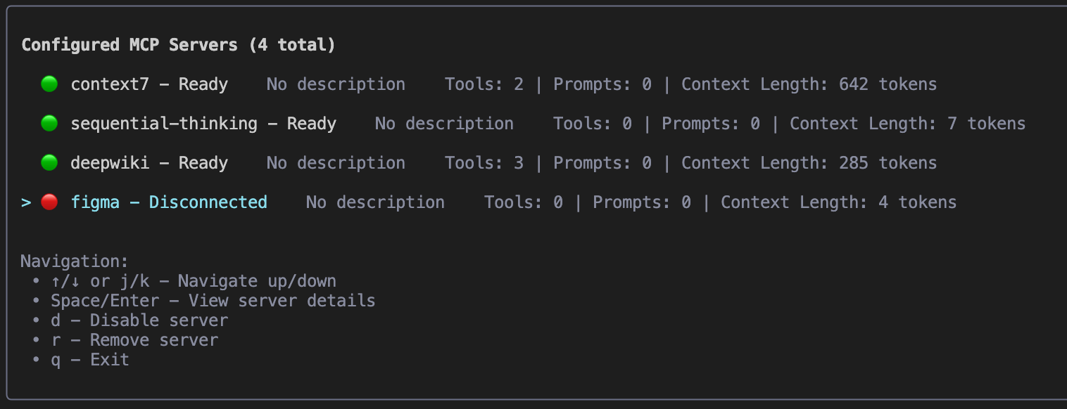Select the sequential-thinking – Ready server entry

click(203, 124)
